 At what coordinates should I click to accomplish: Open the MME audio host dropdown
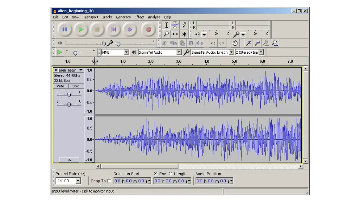click(126, 52)
